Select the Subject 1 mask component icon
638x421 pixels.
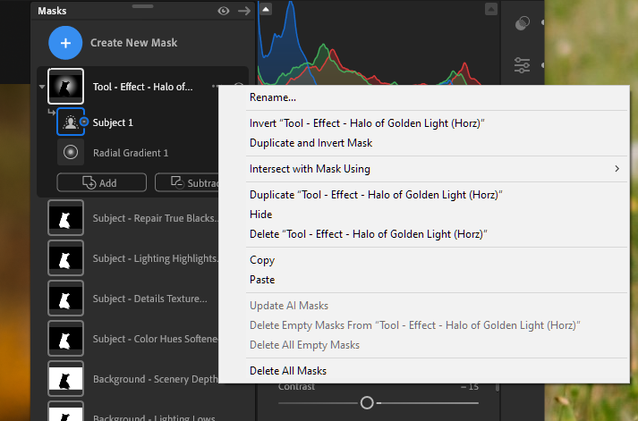click(70, 122)
